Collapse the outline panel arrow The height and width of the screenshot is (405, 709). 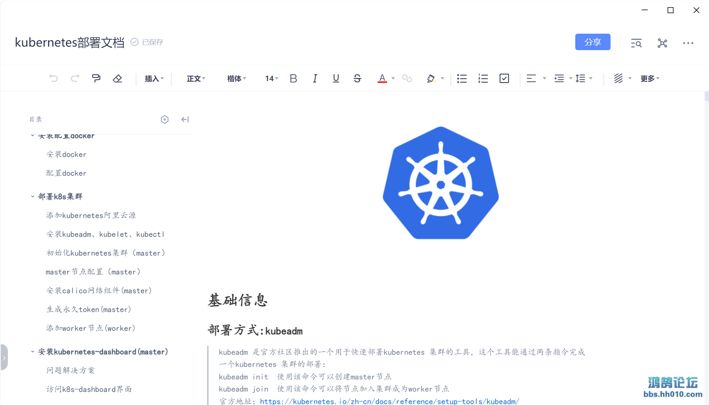[185, 119]
